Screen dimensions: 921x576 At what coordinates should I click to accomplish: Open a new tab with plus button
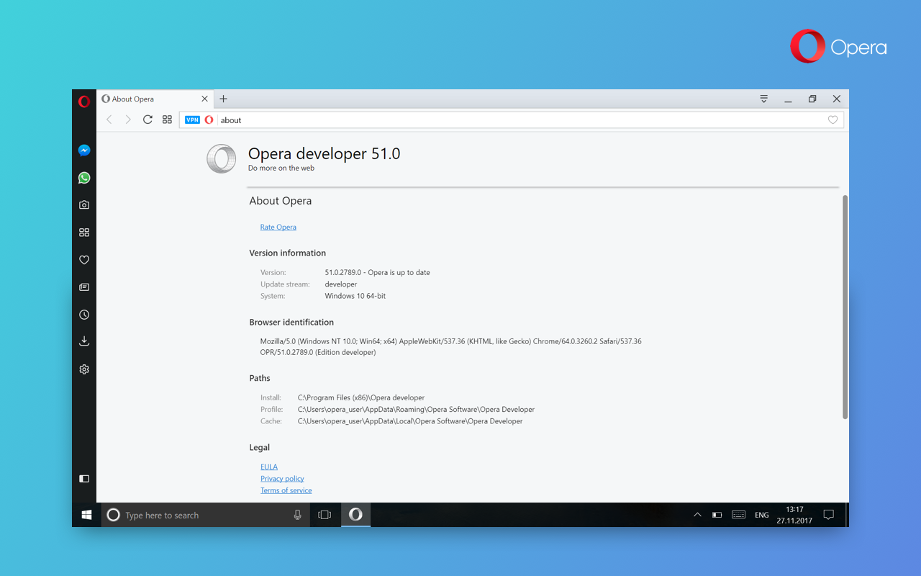[223, 99]
